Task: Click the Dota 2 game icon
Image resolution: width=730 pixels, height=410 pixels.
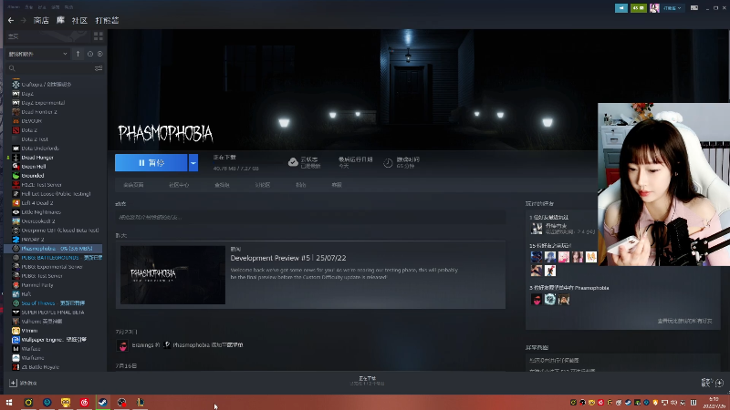Action: pyautogui.click(x=16, y=130)
